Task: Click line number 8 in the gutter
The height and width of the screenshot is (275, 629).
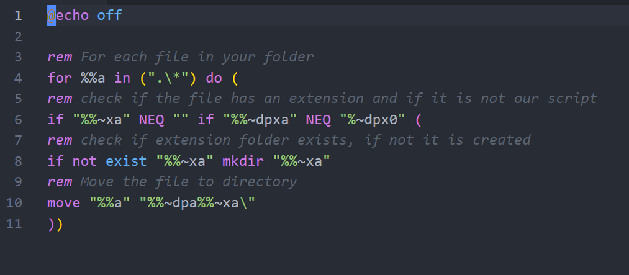Action: pos(17,161)
